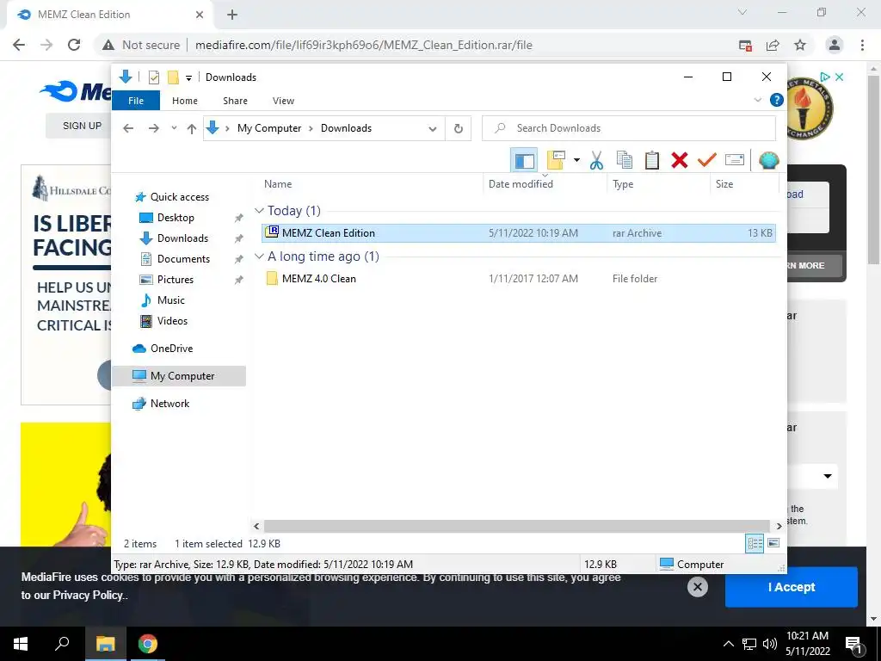Collapse the A long time ago group
Screen dimensions: 881x661
pos(259,256)
